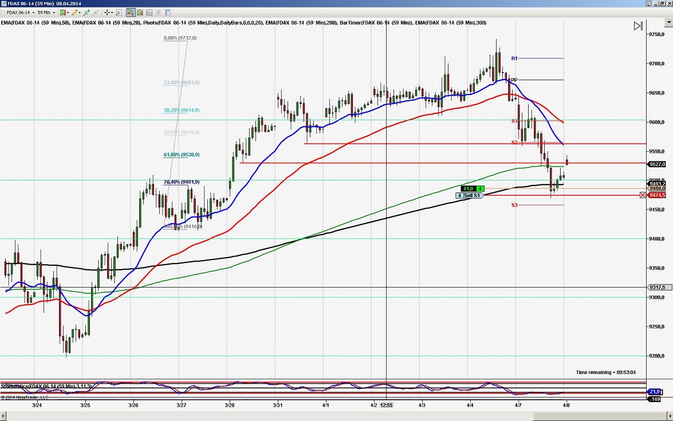
Task: Click the Zoom Out magnifier icon
Action: 95,12
